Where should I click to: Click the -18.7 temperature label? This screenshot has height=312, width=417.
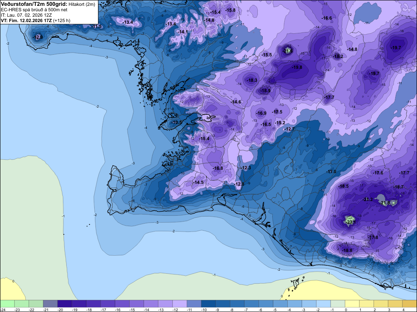click(398, 187)
